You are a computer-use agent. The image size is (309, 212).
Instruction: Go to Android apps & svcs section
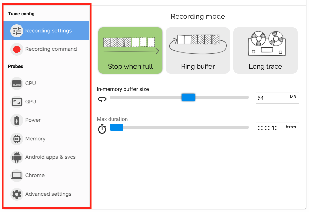coord(50,157)
